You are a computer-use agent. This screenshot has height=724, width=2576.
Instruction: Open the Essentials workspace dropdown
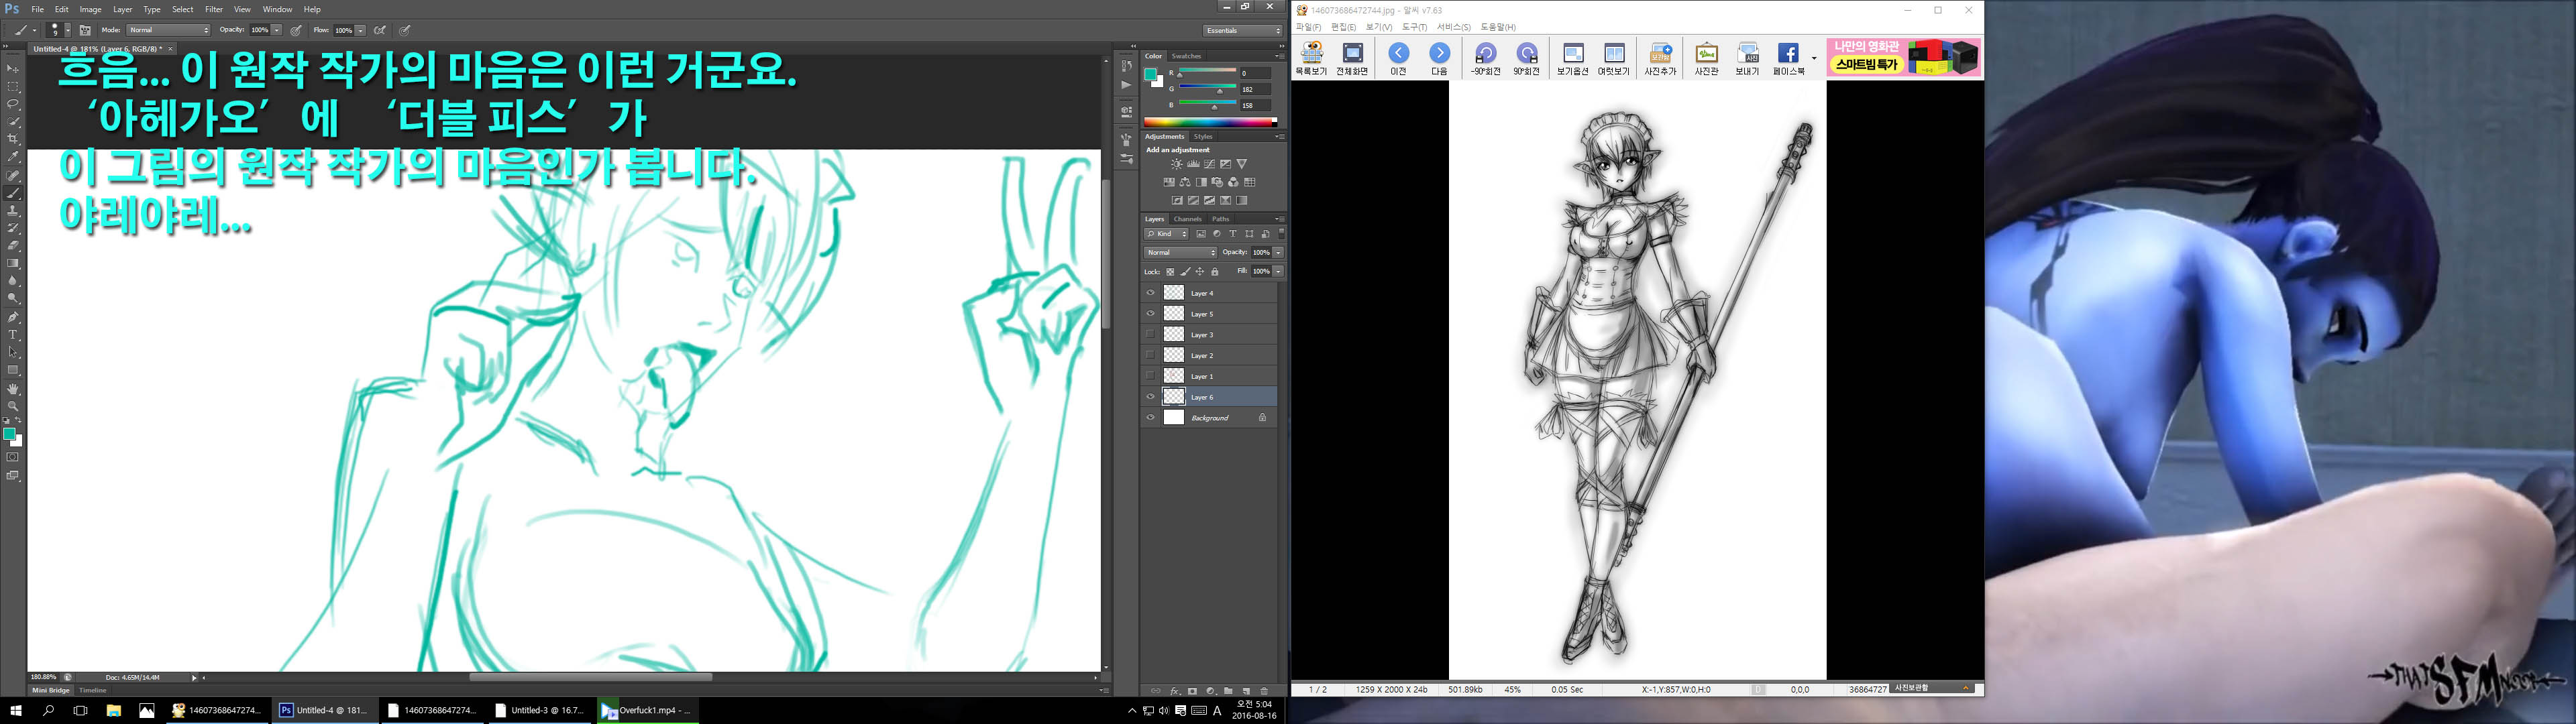click(x=1242, y=30)
